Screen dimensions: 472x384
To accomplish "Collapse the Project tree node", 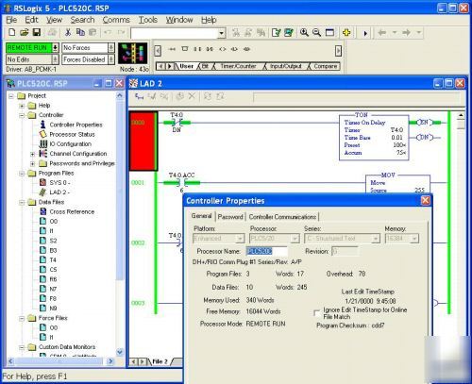I will click(x=11, y=95).
